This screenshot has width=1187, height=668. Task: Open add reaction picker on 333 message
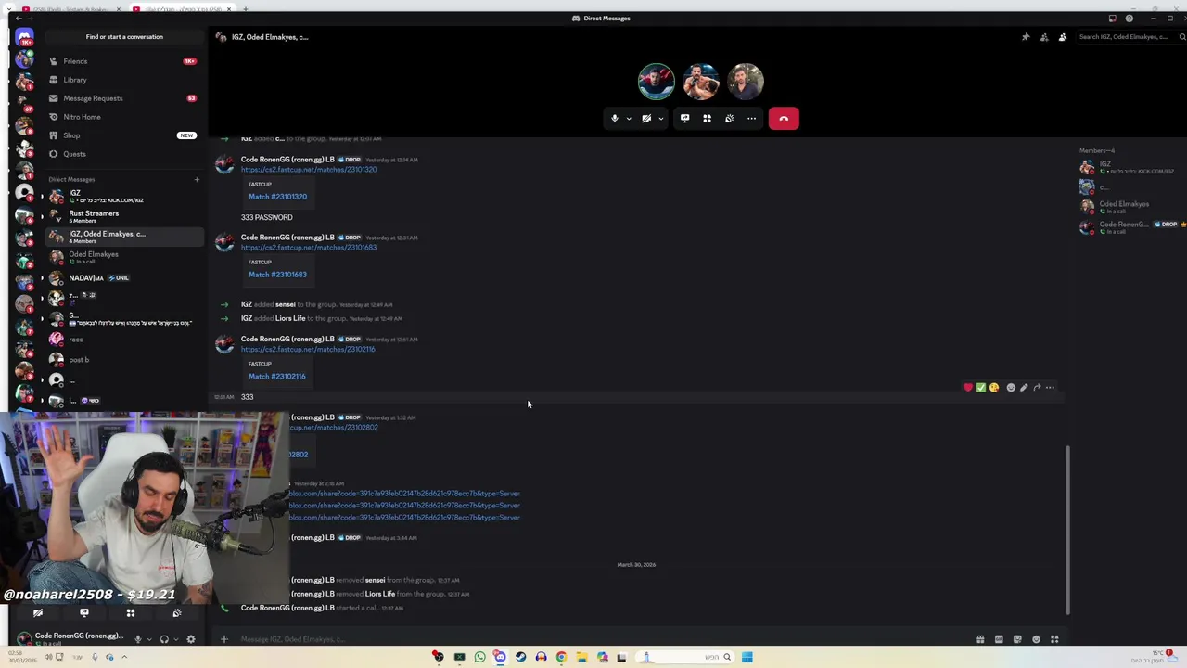click(1011, 388)
